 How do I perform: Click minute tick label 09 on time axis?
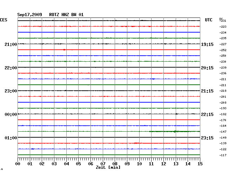(x=127, y=164)
